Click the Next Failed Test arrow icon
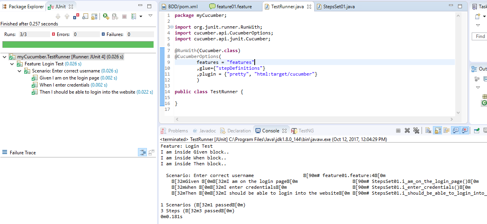 pyautogui.click(x=58, y=16)
